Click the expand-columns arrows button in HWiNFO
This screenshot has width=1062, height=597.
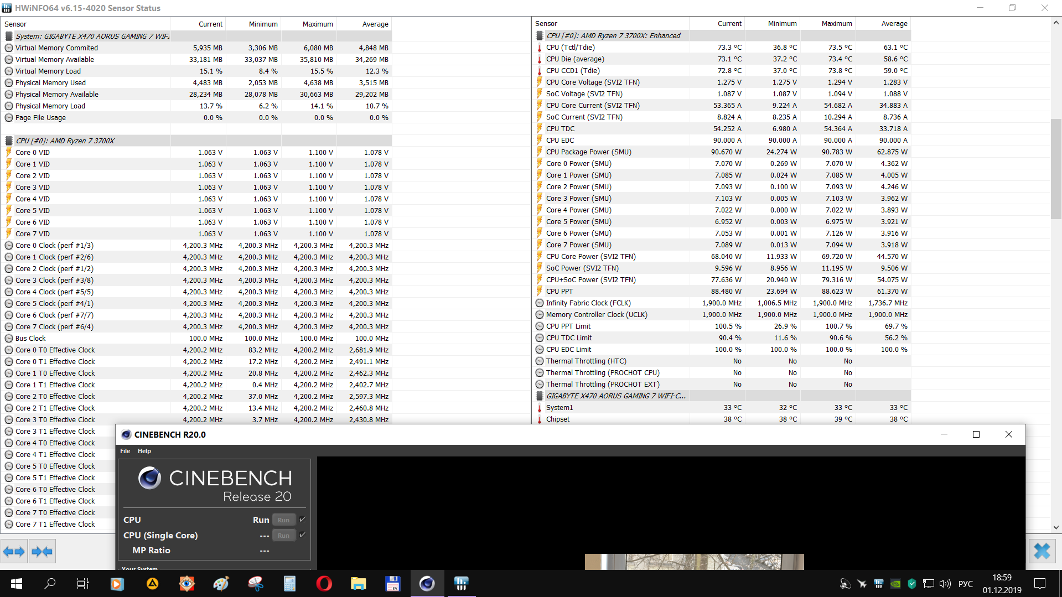coord(14,551)
